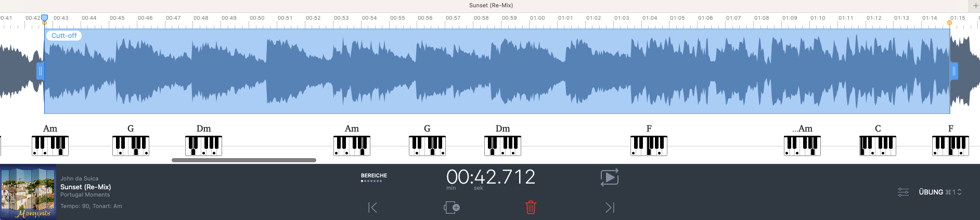Click the 00:42.712 time display

[491, 177]
